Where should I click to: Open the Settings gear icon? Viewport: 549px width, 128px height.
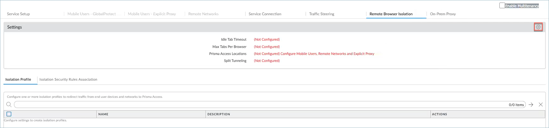pyautogui.click(x=538, y=27)
